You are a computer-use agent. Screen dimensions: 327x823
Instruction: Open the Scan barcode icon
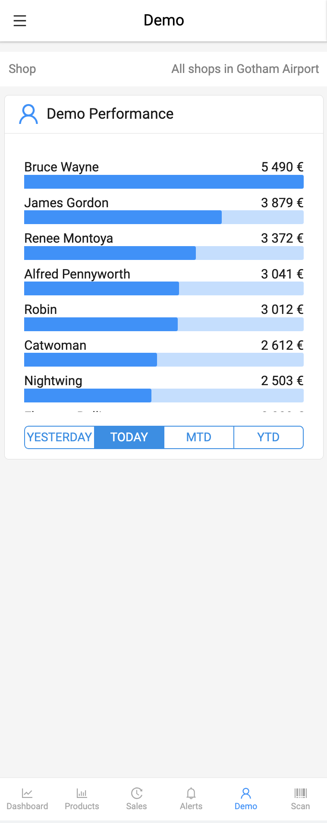[x=301, y=793]
